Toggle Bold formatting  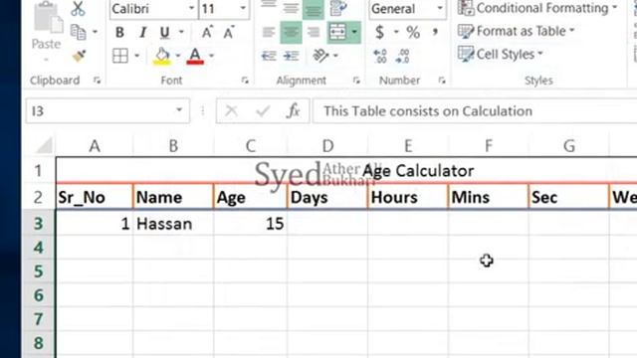pyautogui.click(x=119, y=32)
